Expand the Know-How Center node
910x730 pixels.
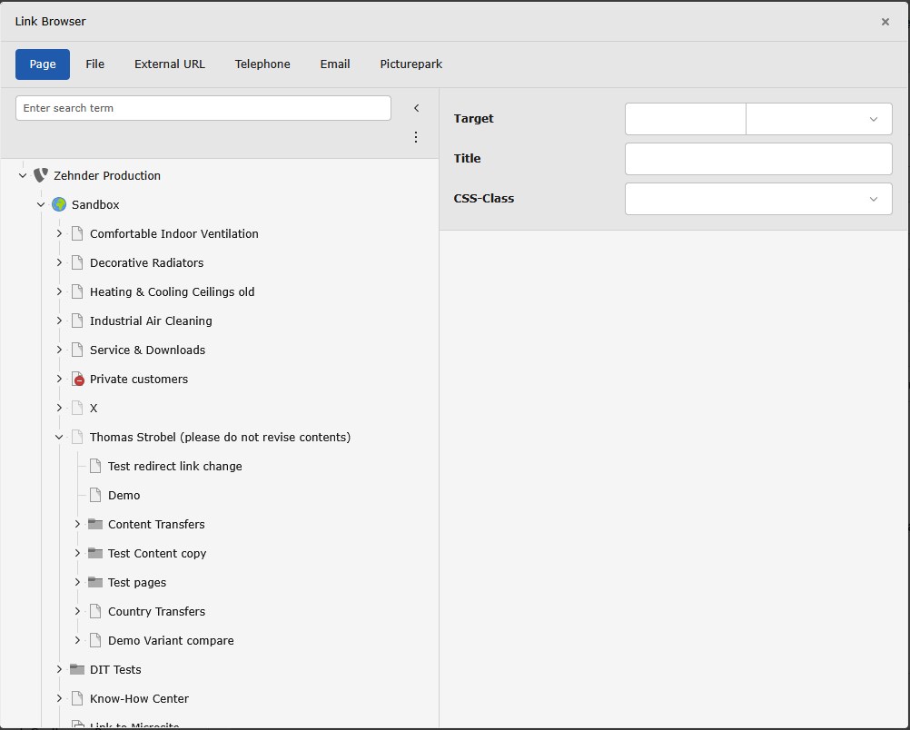point(59,698)
